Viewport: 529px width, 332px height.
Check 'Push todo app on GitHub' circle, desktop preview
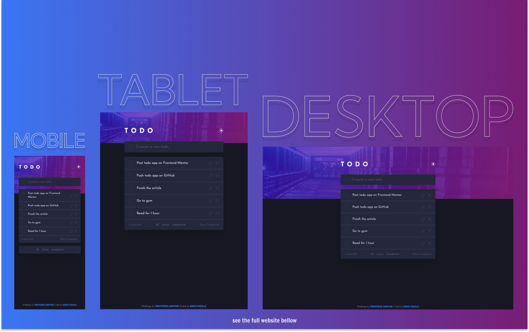pos(347,207)
